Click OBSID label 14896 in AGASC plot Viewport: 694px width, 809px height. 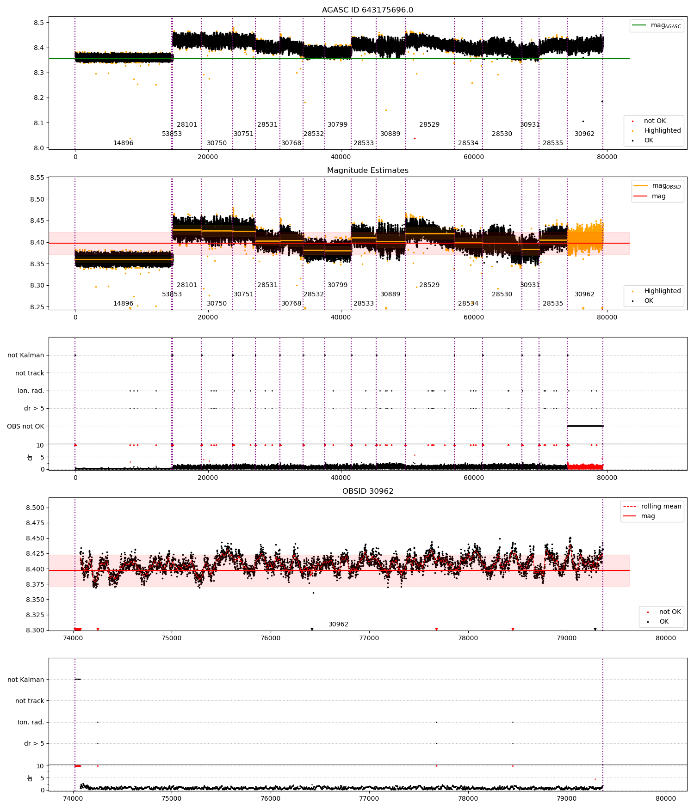pyautogui.click(x=123, y=143)
